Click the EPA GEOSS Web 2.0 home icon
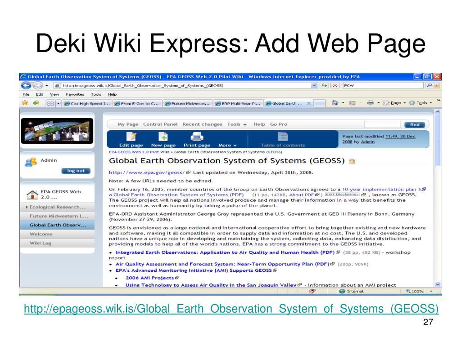 (x=32, y=195)
